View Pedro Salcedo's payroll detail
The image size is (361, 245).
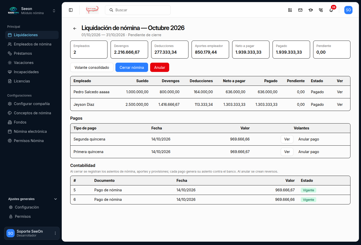(x=340, y=92)
